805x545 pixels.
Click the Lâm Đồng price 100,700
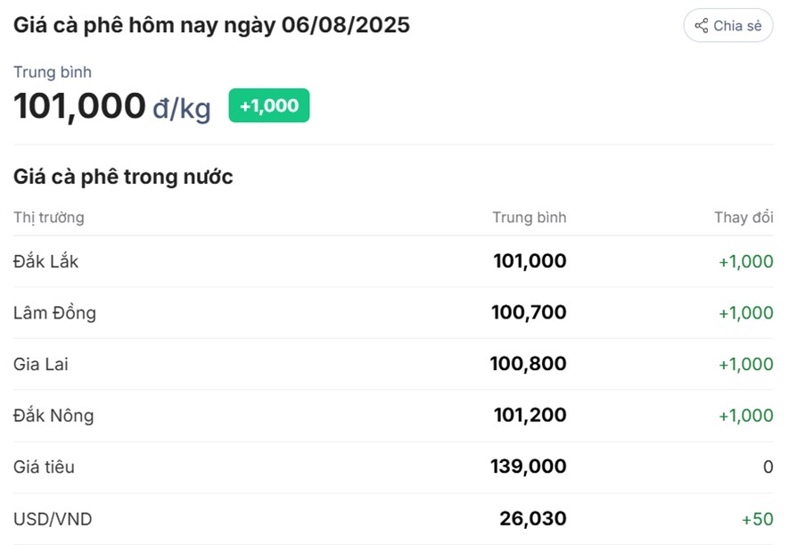coord(529,312)
